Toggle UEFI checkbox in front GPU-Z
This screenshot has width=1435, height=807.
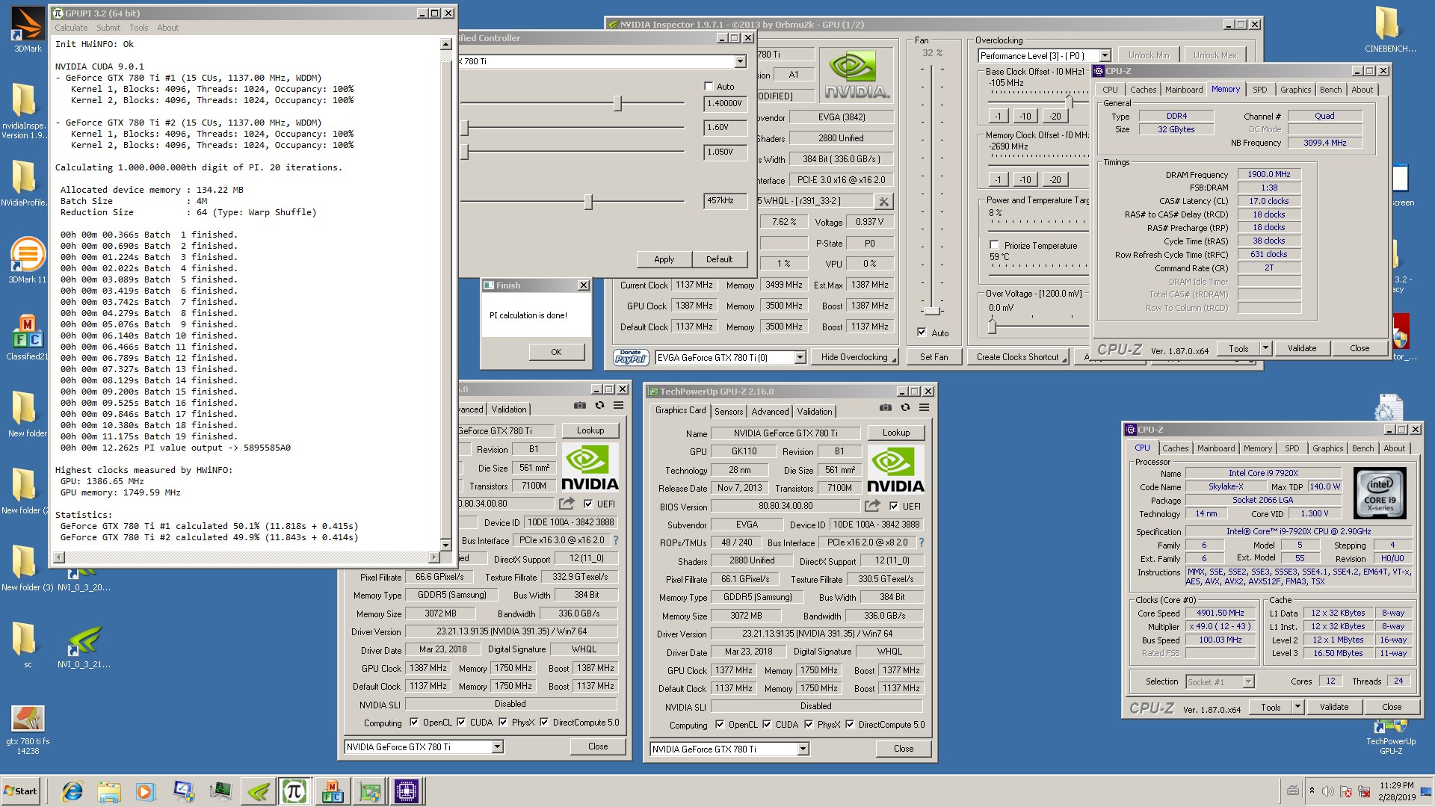click(x=894, y=506)
